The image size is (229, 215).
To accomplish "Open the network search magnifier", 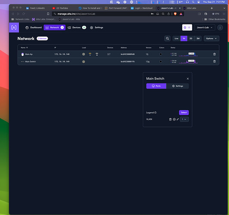I will 168,38.
